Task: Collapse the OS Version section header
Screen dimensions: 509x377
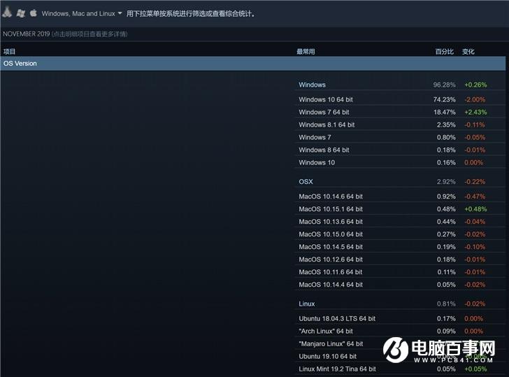Action: (x=253, y=64)
